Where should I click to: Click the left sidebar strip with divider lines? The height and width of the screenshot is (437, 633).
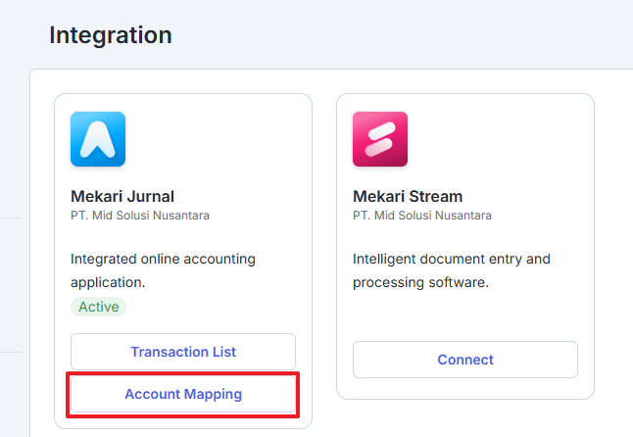click(11, 282)
